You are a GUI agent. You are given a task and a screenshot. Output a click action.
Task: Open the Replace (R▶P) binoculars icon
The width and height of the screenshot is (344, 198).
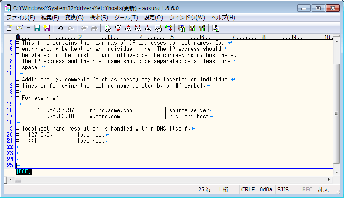point(138,28)
